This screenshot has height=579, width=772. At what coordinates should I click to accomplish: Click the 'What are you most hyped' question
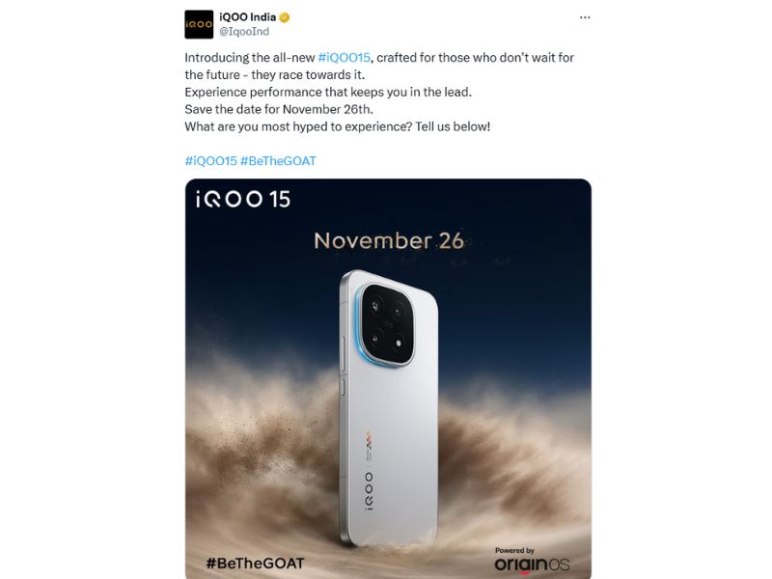point(337,126)
